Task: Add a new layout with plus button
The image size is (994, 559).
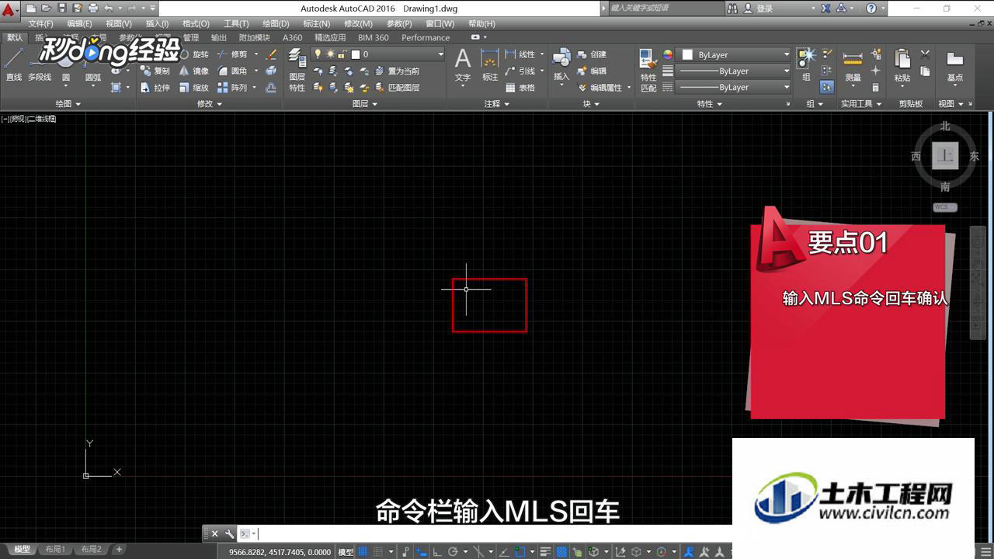Action: click(119, 549)
